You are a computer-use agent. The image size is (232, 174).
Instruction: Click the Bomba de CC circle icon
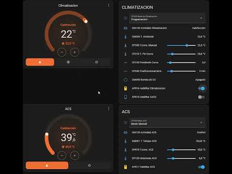pos(126,80)
